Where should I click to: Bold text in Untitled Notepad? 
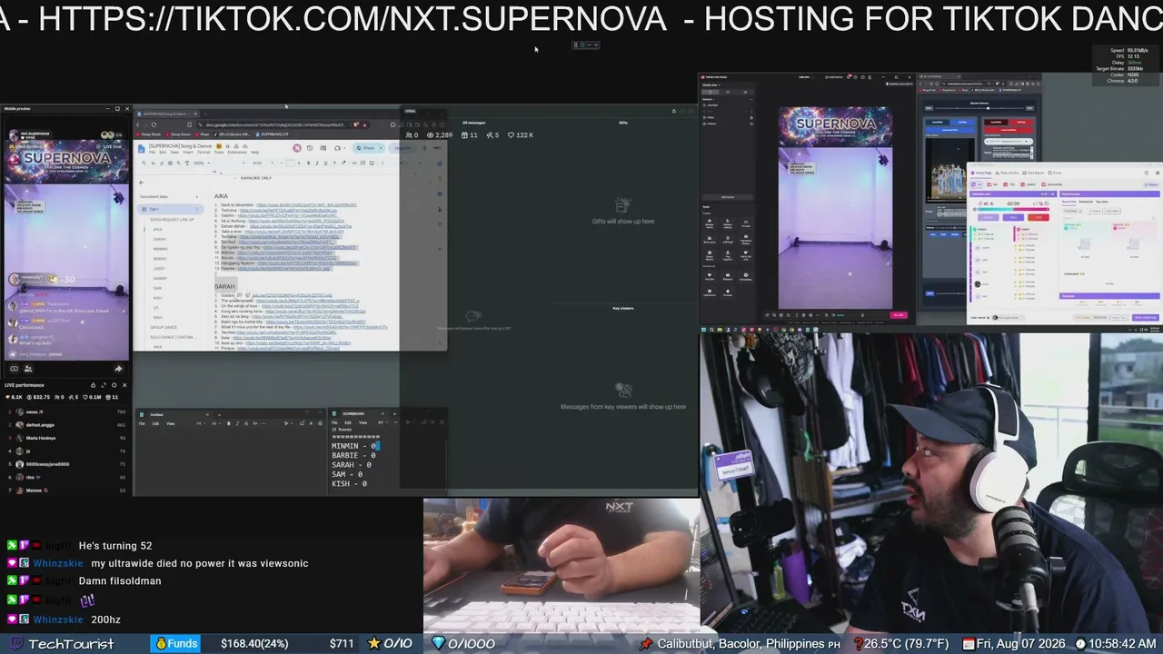pyautogui.click(x=227, y=423)
